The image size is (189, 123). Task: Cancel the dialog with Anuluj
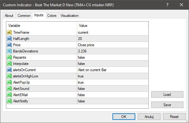(x=149, y=117)
